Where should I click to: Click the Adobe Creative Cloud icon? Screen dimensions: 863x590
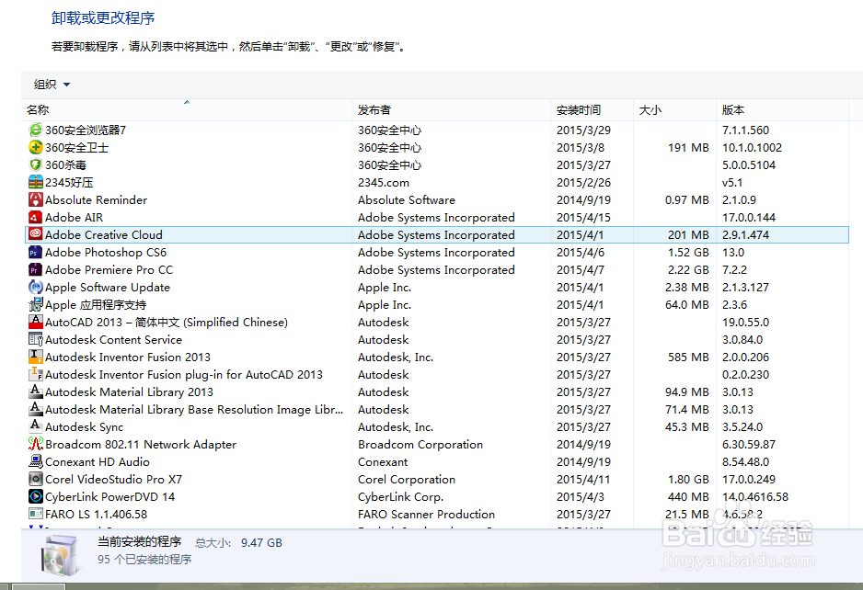(x=35, y=234)
